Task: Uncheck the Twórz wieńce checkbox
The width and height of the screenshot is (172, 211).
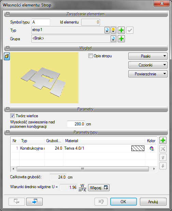Action: point(12,116)
